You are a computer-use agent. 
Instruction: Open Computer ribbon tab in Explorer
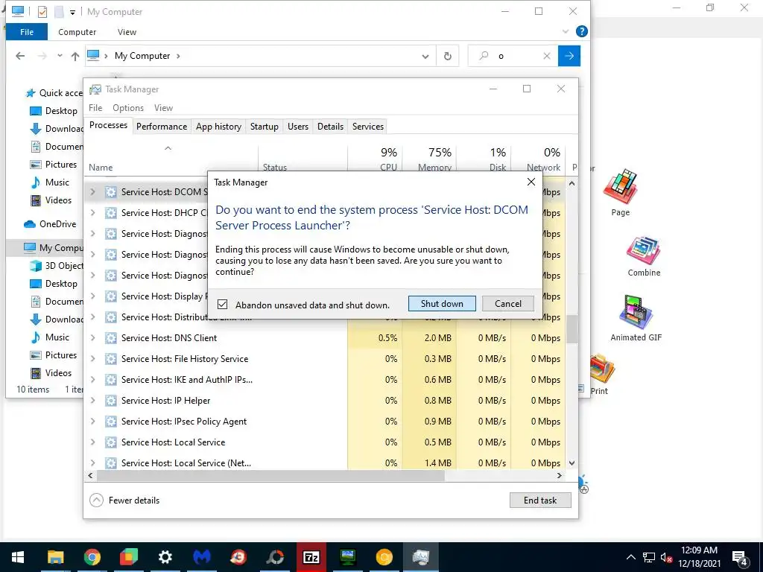pyautogui.click(x=77, y=32)
